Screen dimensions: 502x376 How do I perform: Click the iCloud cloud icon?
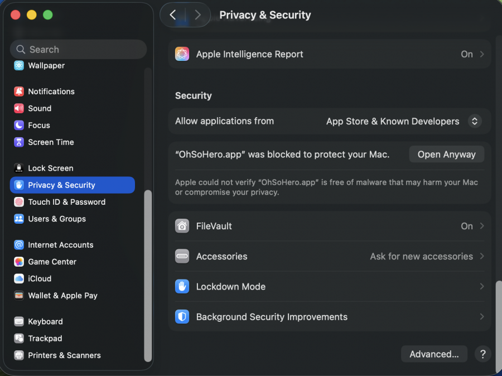[19, 278]
